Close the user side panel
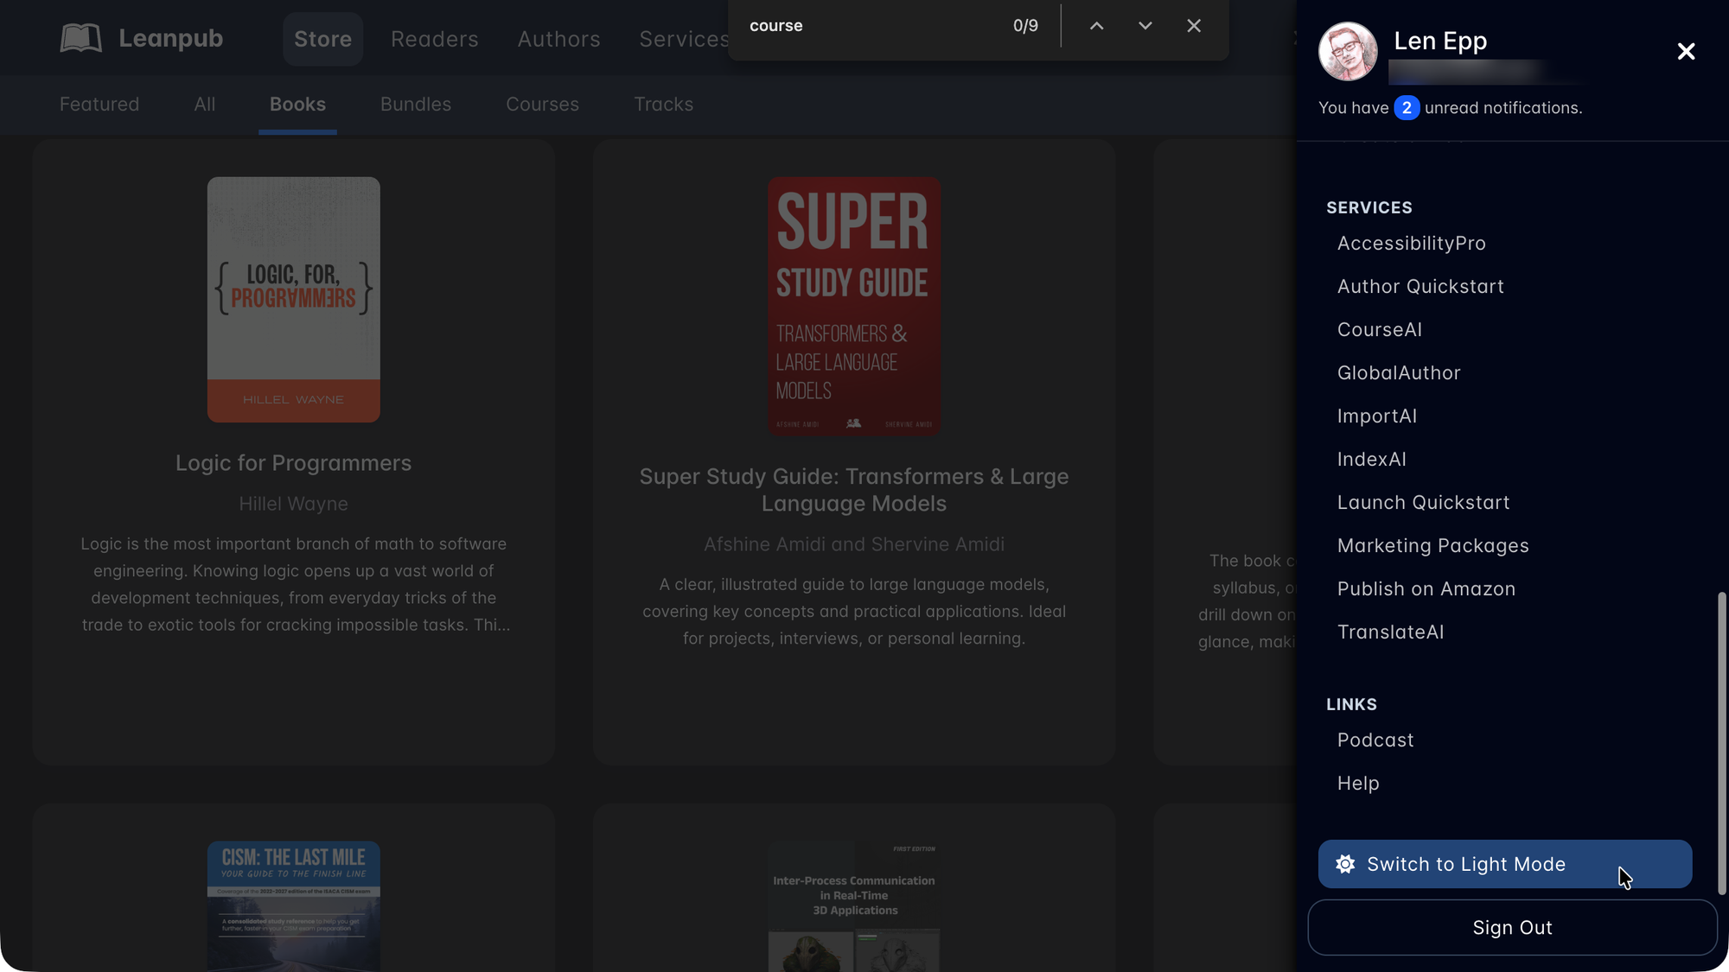This screenshot has height=972, width=1729. (1685, 52)
